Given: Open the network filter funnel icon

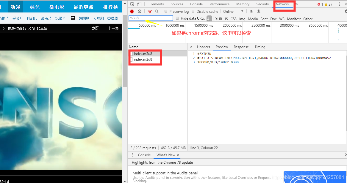Looking at the screenshot, I should click(x=150, y=11).
